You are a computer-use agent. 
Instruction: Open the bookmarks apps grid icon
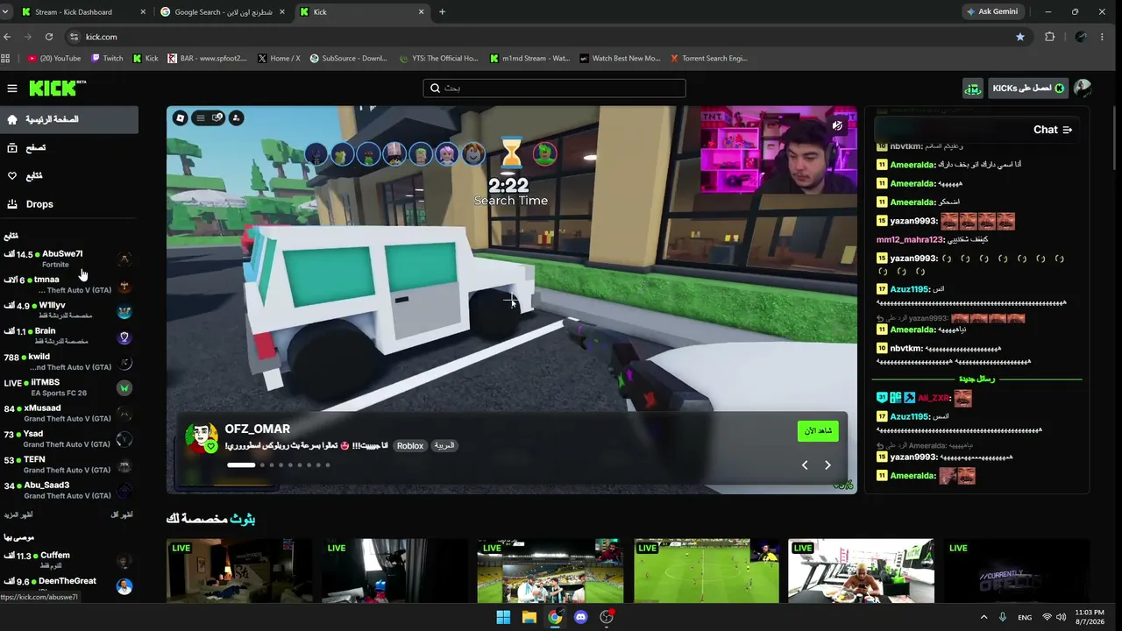6,59
